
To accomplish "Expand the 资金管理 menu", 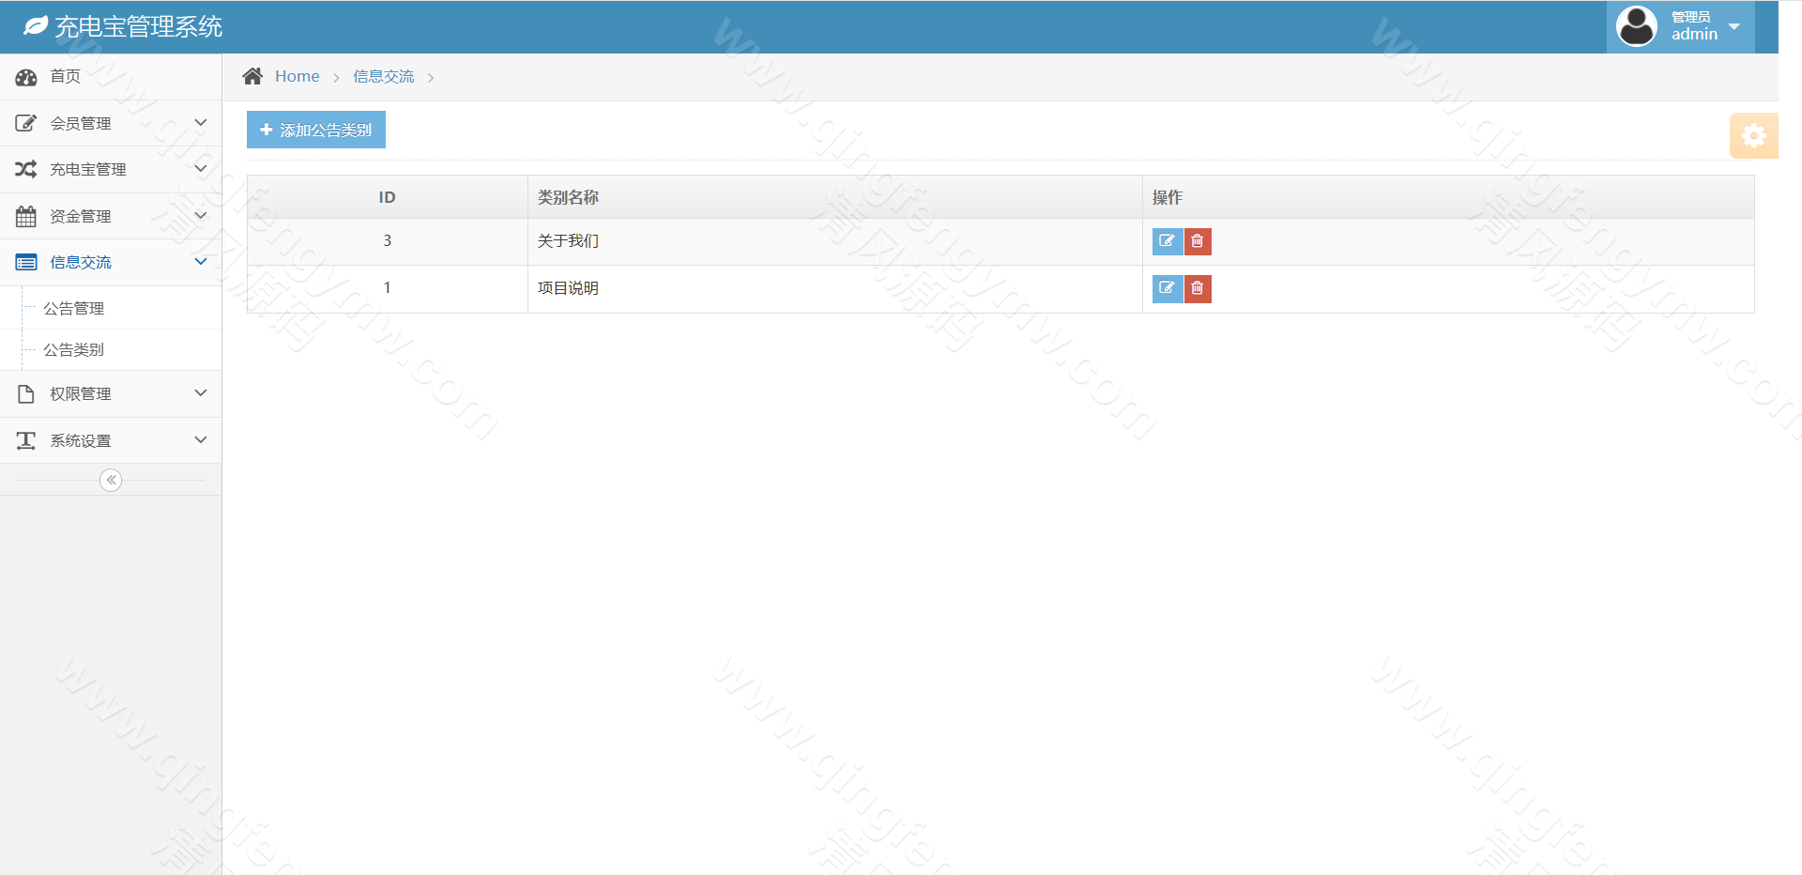I will point(110,216).
